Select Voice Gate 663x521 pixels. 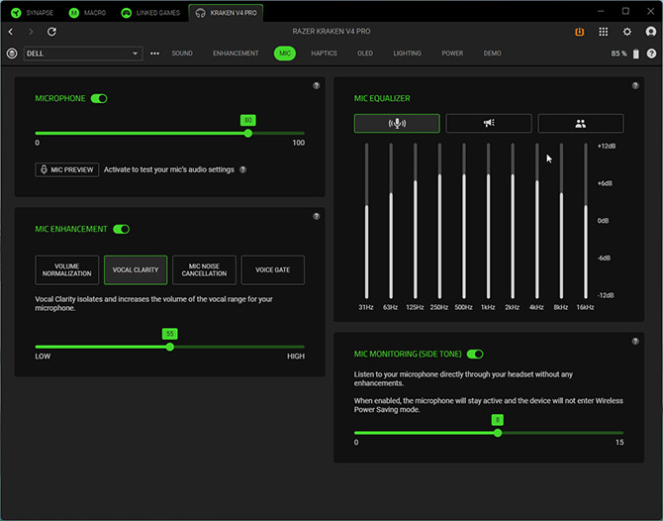[x=273, y=270]
